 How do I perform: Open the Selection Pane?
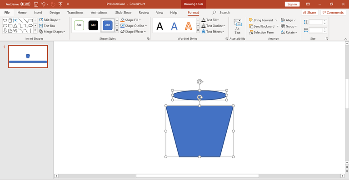click(261, 32)
